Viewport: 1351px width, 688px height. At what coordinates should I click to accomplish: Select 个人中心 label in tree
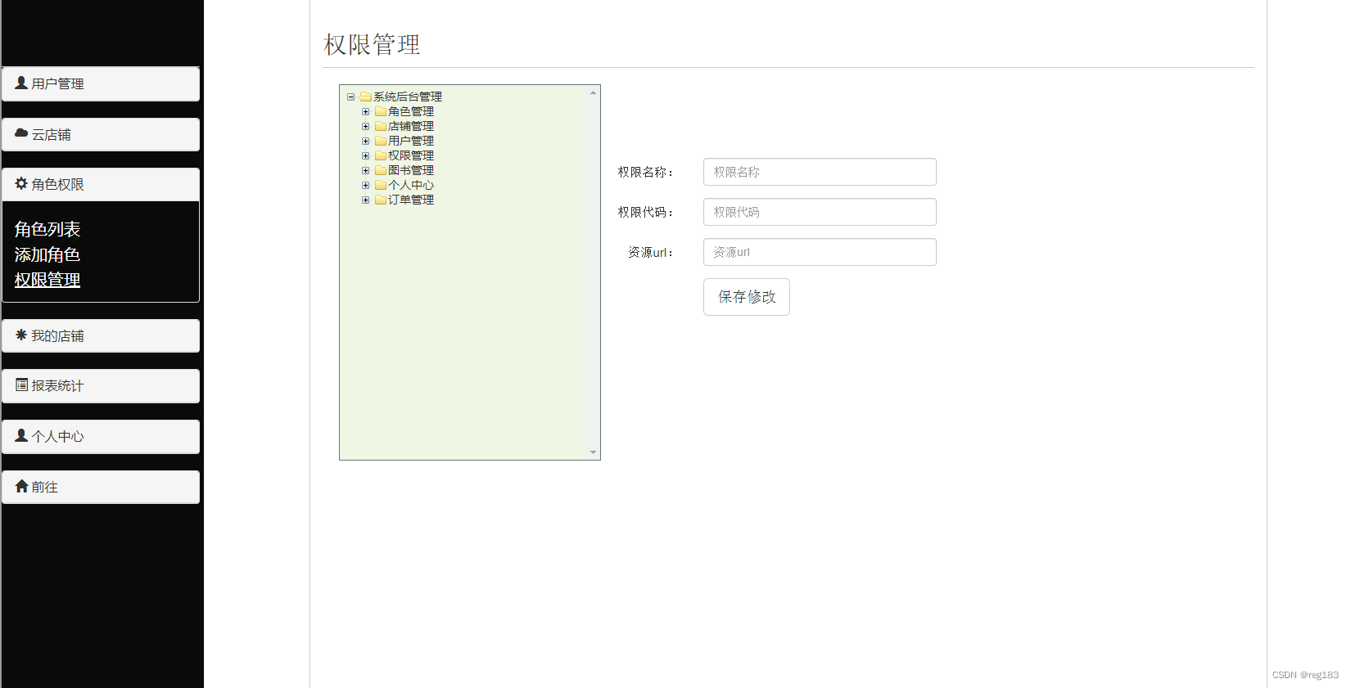click(411, 185)
